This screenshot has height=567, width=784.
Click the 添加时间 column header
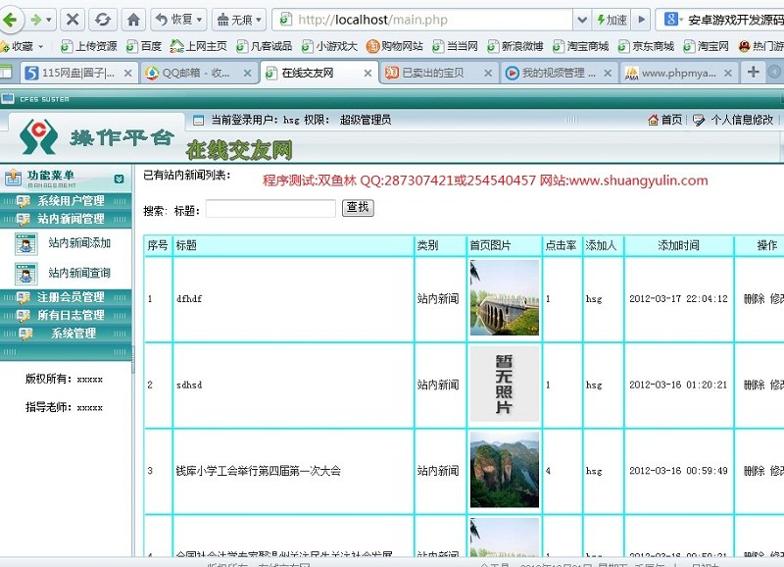678,245
